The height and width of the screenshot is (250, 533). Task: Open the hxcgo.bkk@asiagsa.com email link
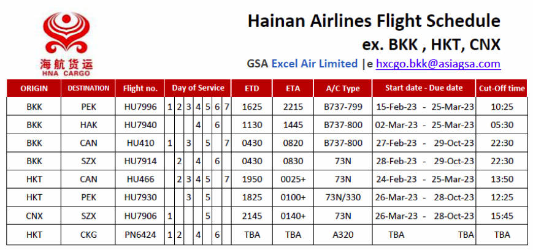tap(438, 64)
